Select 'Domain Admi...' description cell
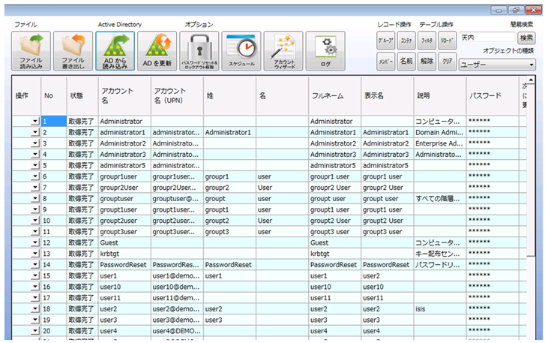The width and height of the screenshot is (545, 343). coord(440,133)
